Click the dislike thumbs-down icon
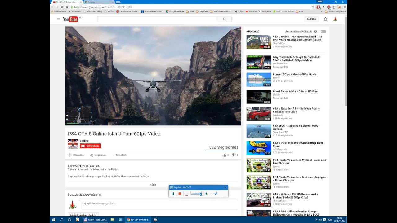The height and width of the screenshot is (223, 397). tap(234, 155)
